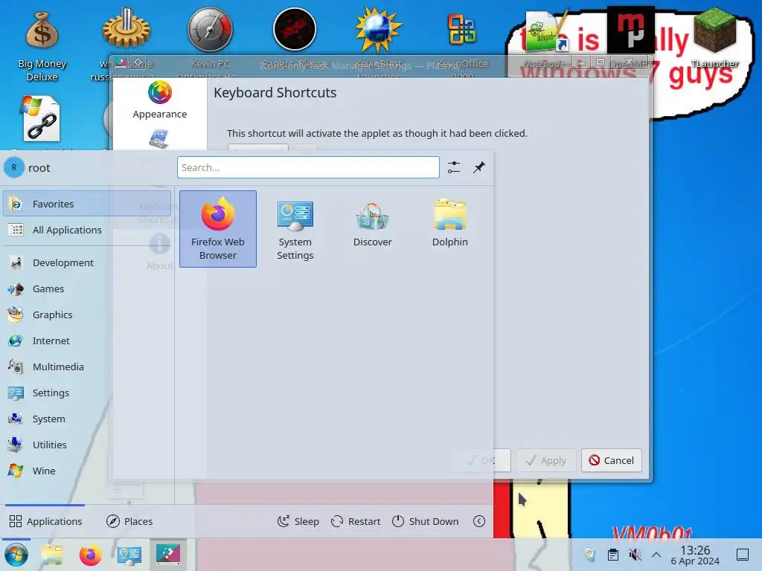762x571 pixels.
Task: Open Multimedia category
Action: 87,367
